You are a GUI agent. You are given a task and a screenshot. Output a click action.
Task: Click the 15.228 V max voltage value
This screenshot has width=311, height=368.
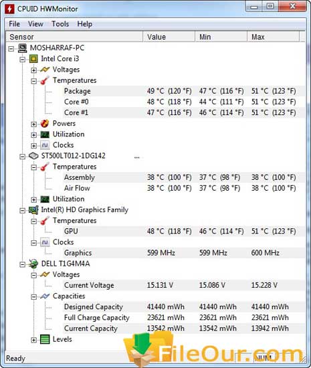click(264, 286)
